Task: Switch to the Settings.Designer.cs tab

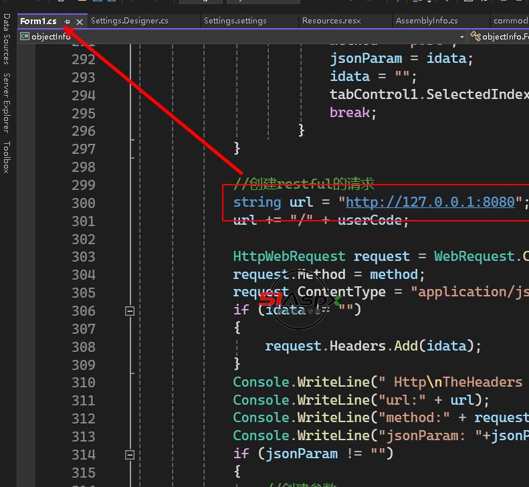Action: 130,21
